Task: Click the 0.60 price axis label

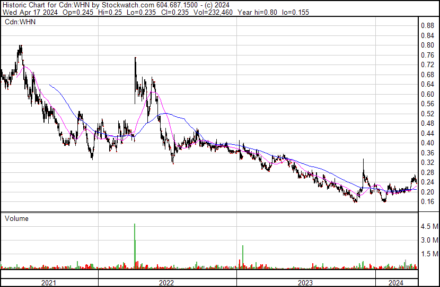Action: pos(427,94)
